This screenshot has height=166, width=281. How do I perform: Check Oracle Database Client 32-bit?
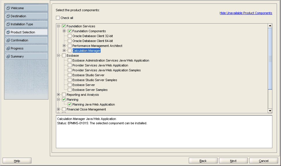(69, 36)
